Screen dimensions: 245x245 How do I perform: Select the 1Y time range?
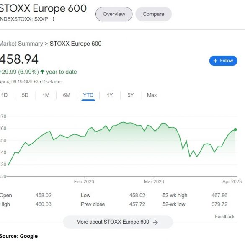tap(110, 95)
